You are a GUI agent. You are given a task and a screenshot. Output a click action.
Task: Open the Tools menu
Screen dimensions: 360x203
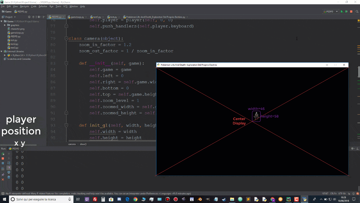point(58,6)
